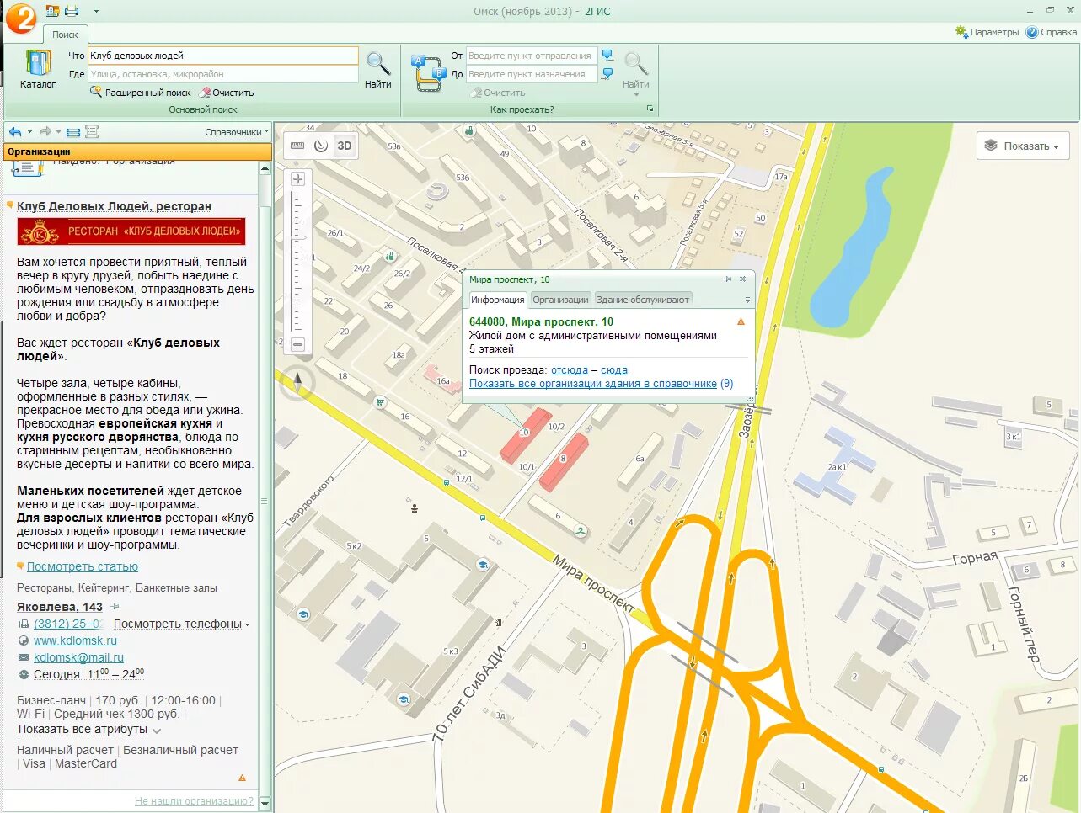Click Не нашли организацию link
Viewport: 1081px width, 813px height.
(x=194, y=801)
